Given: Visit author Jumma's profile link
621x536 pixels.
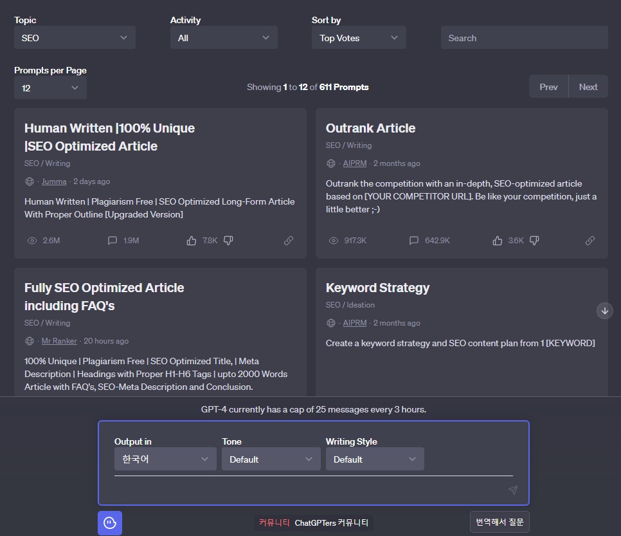Looking at the screenshot, I should (x=54, y=181).
